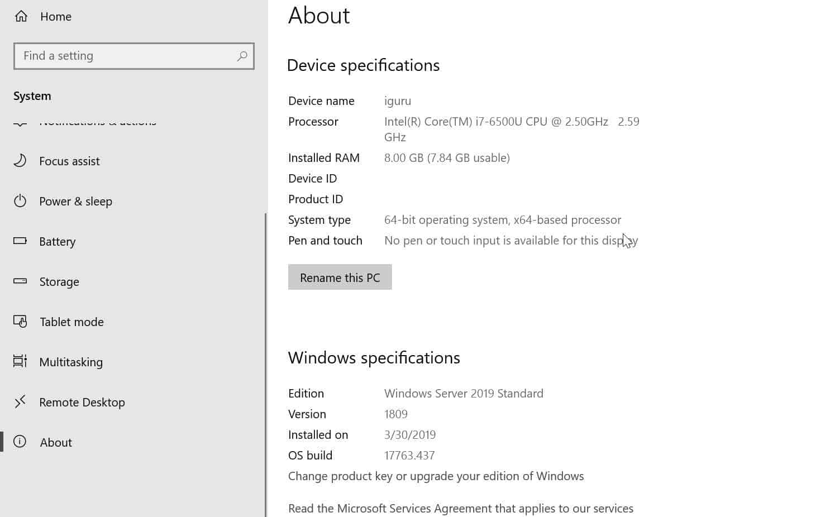Screen dimensions: 830x517
Task: Click the Remote Desktop icon
Action: pos(20,401)
